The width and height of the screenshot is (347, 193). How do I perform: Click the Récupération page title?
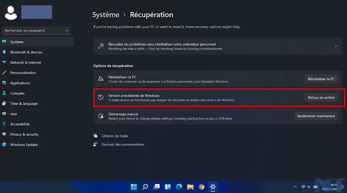(152, 15)
